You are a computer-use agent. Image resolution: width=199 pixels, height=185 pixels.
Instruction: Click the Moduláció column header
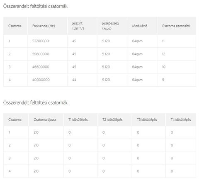click(140, 26)
